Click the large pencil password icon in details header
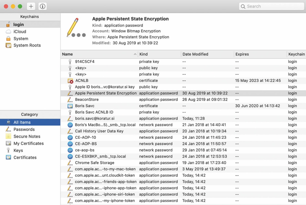 coord(76,28)
